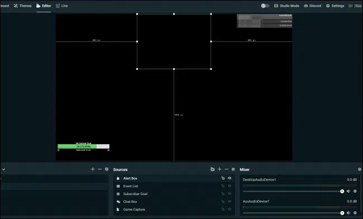Image resolution: width=363 pixels, height=219 pixels.
Task: Open source properties gear
Action: [233, 169]
